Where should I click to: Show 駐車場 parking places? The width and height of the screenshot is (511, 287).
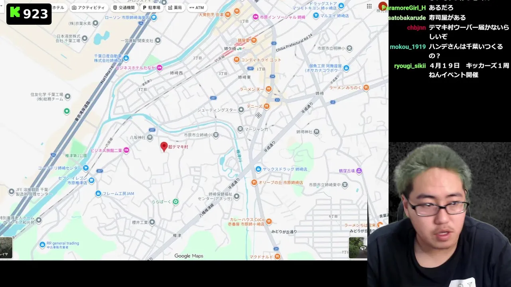[x=151, y=8]
